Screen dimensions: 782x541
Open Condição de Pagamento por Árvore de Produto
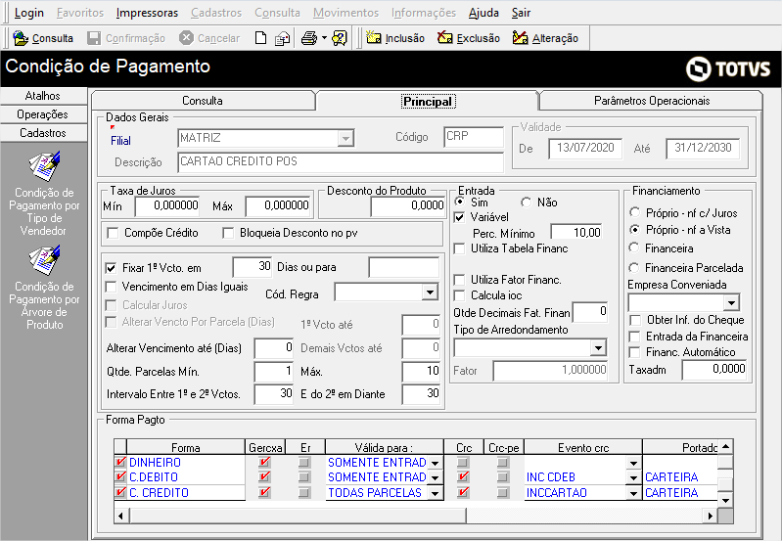pos(44,288)
